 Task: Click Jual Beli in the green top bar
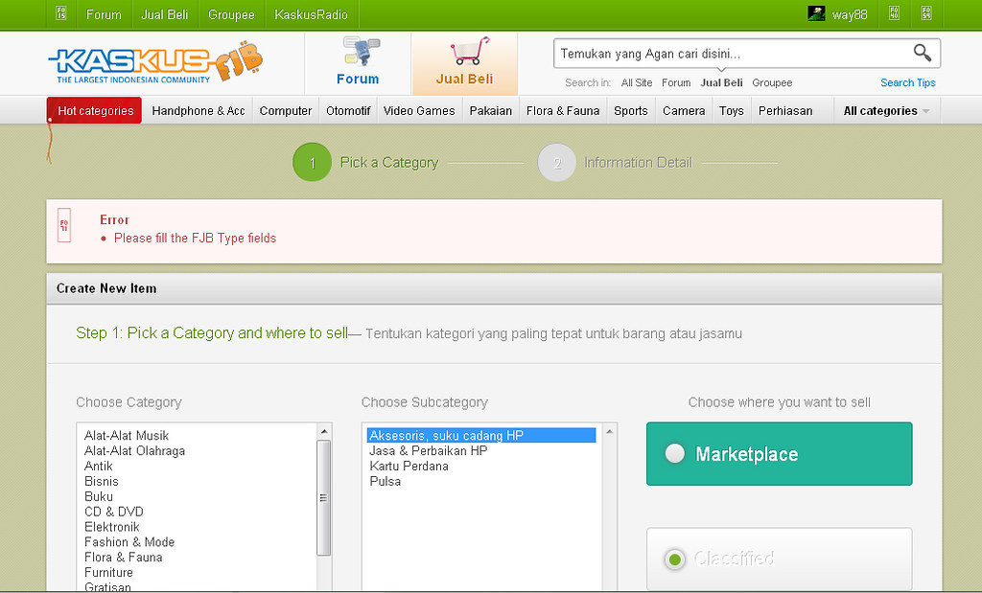tap(165, 14)
